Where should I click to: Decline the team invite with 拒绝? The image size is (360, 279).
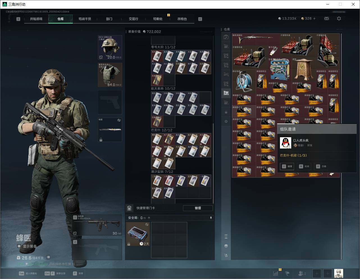304,166
